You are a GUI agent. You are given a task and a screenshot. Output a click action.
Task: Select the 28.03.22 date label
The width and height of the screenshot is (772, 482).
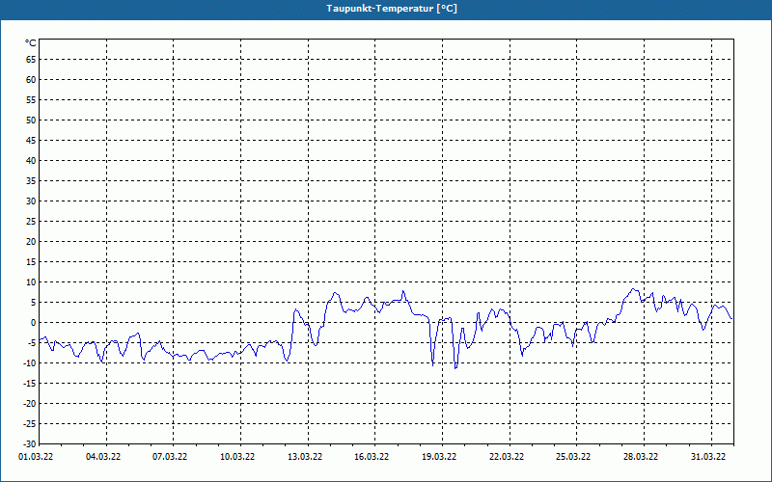(641, 457)
